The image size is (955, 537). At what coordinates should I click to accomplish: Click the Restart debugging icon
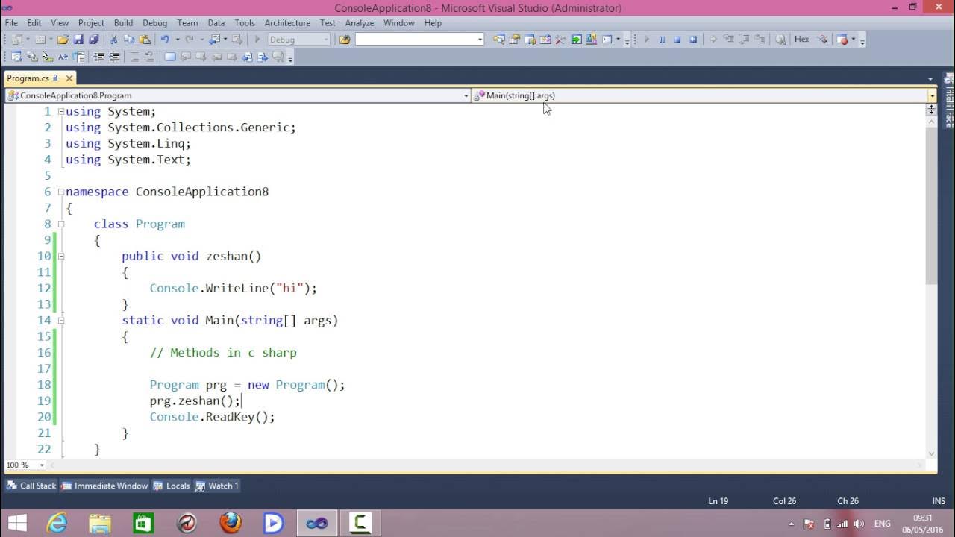click(x=693, y=40)
